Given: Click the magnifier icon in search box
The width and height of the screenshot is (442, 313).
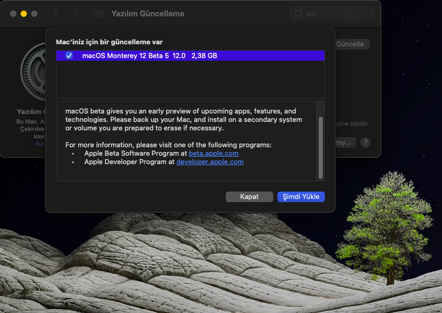Looking at the screenshot, I should click(299, 14).
